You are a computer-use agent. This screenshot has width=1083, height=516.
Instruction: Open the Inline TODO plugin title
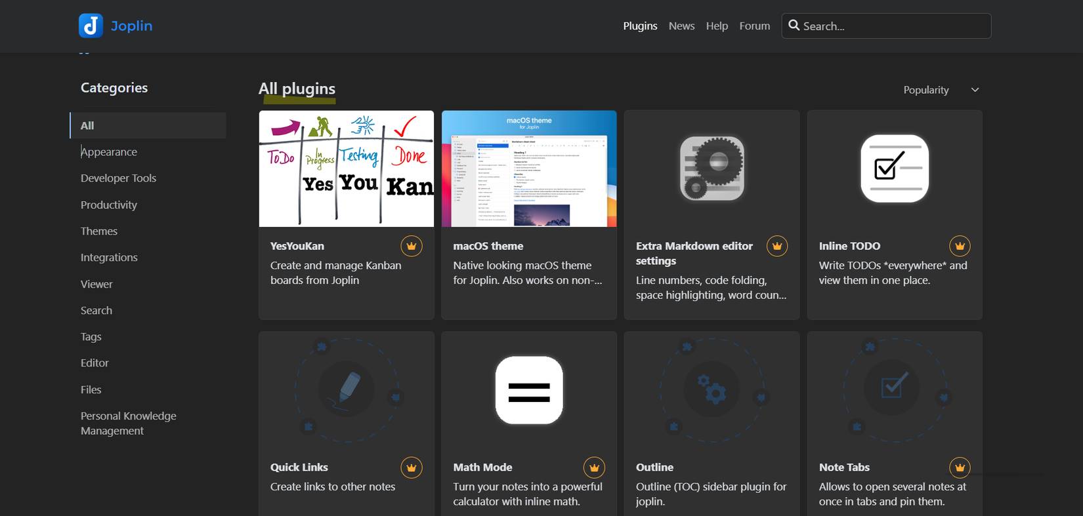pos(850,246)
